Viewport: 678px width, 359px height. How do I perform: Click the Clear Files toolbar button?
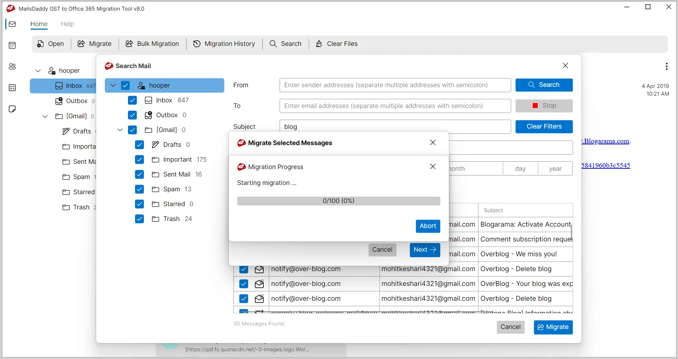click(337, 44)
